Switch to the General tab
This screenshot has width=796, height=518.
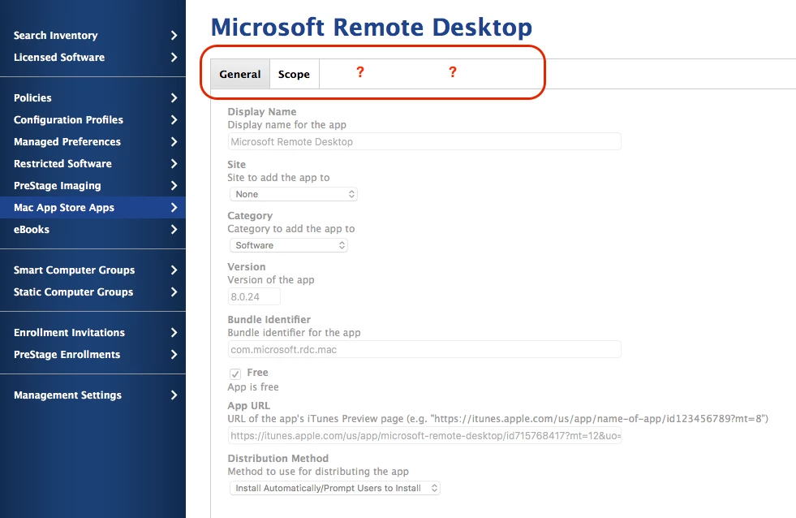pos(240,74)
